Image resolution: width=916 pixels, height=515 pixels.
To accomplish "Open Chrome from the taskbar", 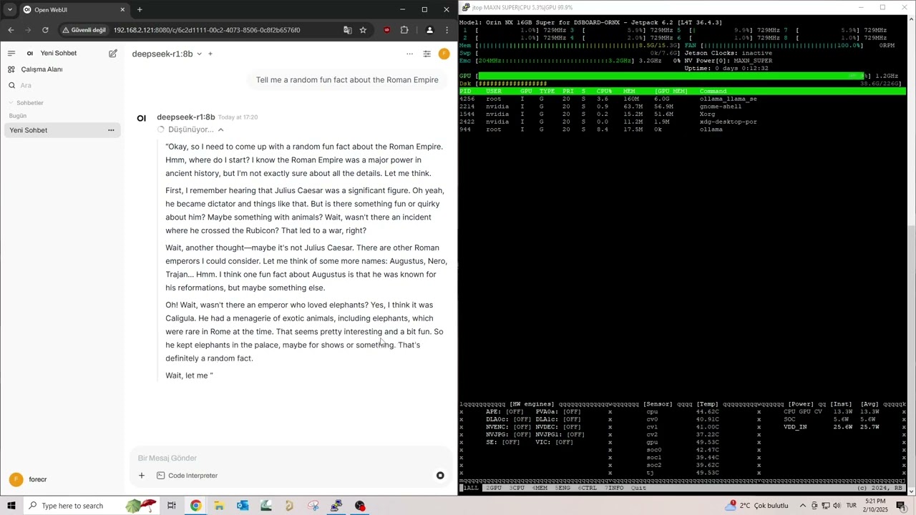I will (195, 506).
